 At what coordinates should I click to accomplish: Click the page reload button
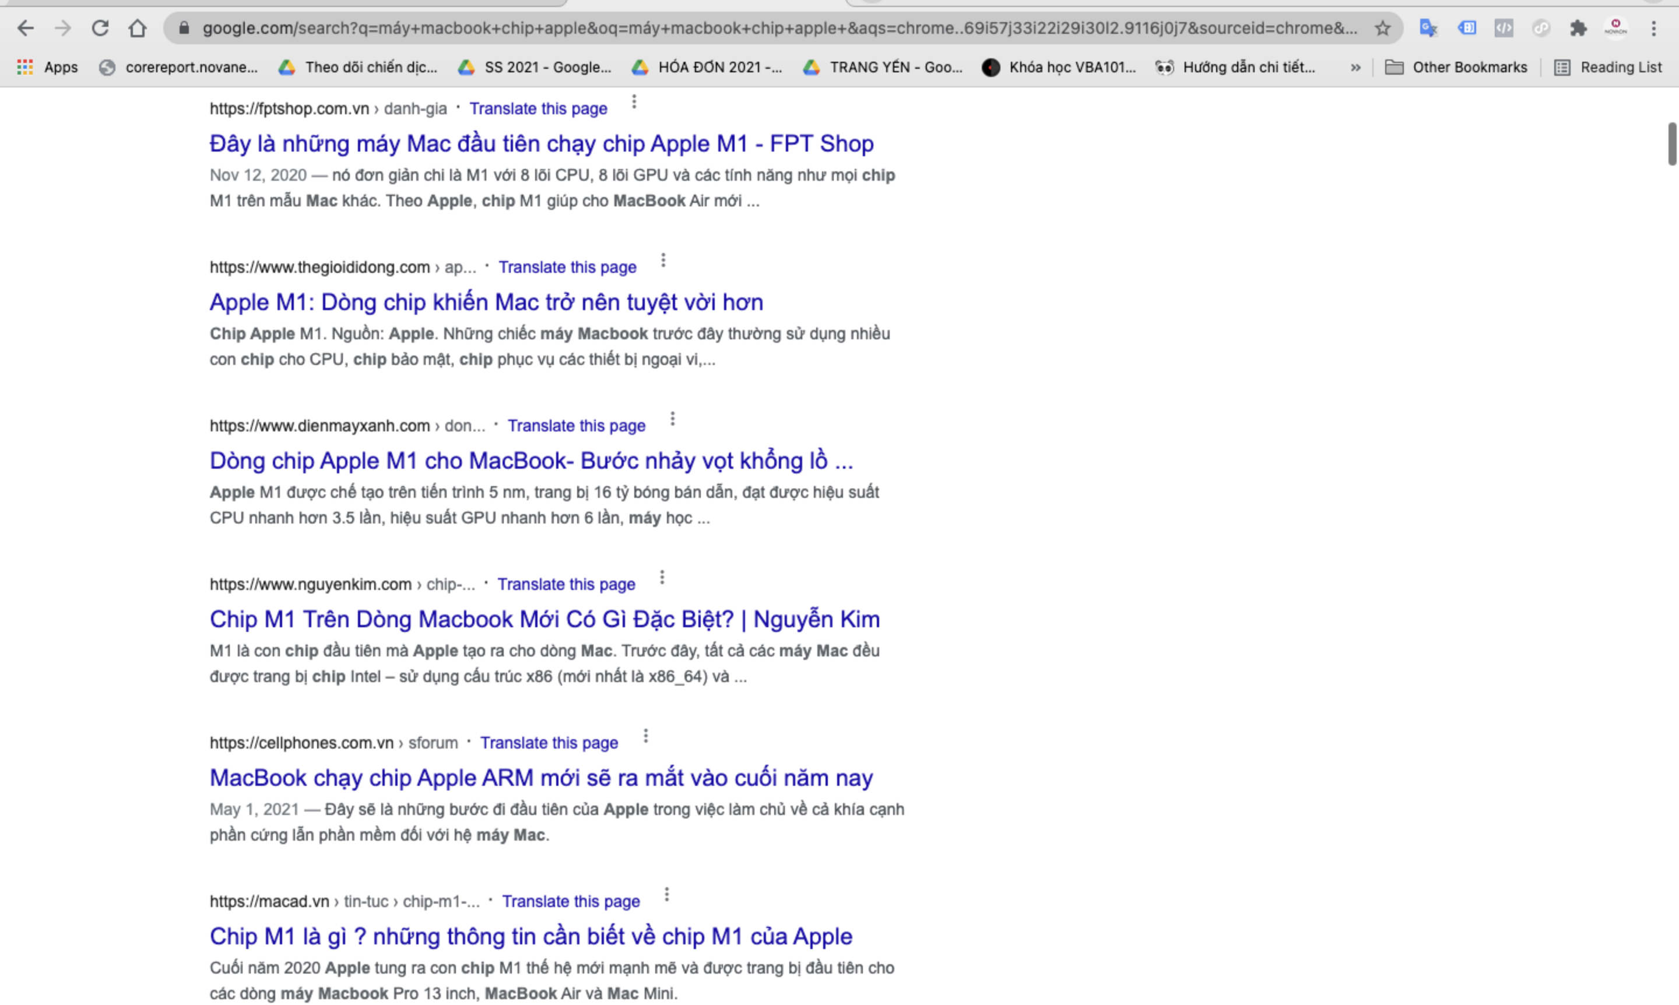click(x=99, y=26)
